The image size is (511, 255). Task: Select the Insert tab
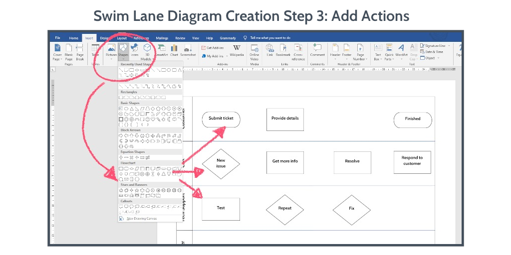(x=89, y=38)
